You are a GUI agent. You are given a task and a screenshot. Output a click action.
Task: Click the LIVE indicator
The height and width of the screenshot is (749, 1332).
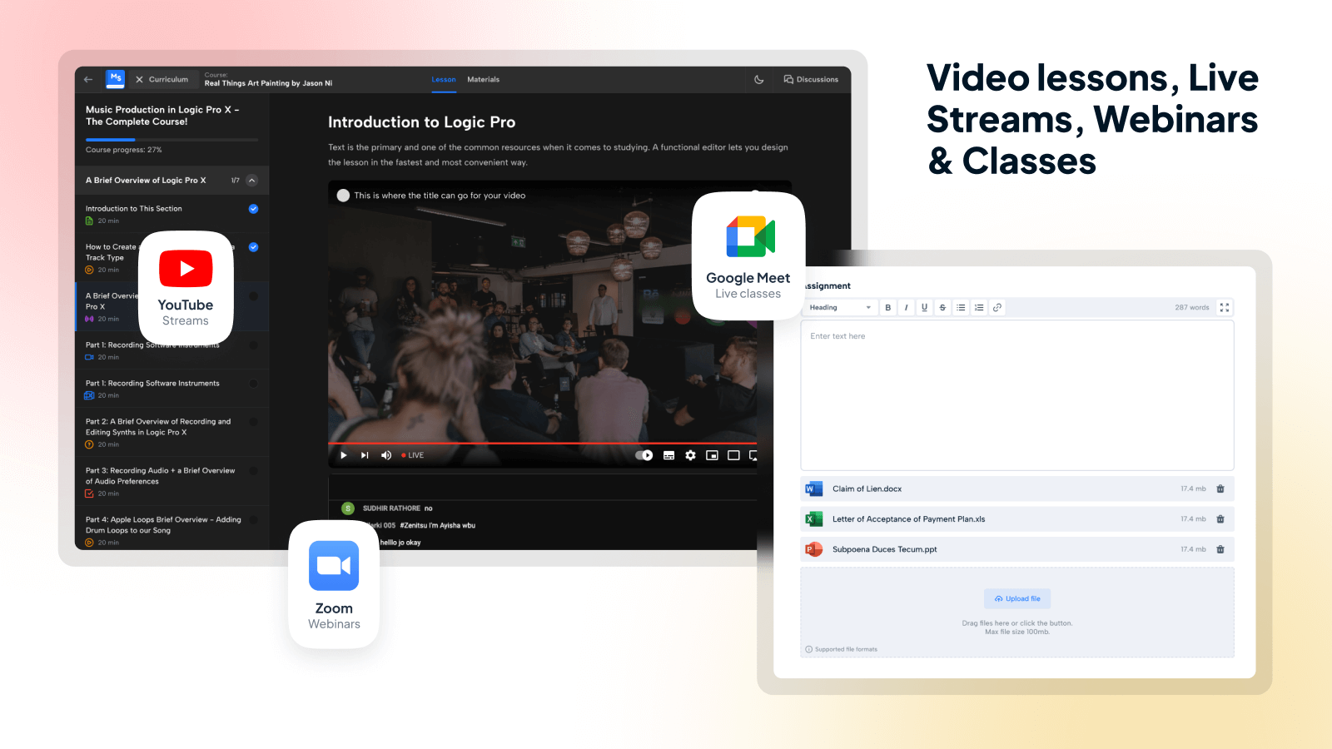click(x=413, y=455)
